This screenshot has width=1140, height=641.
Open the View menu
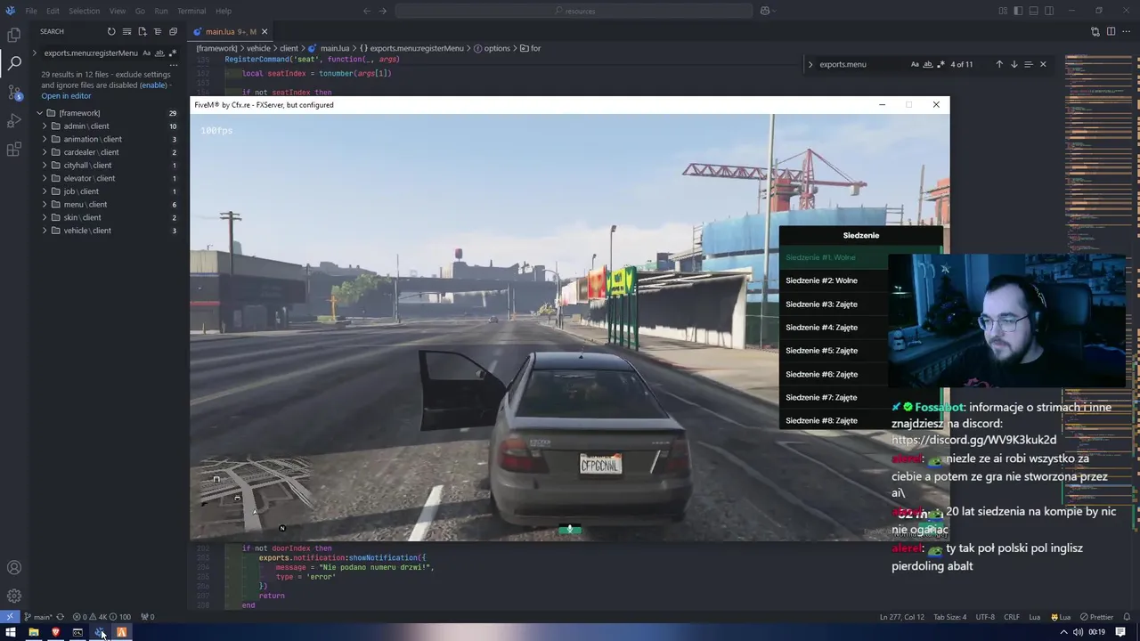pyautogui.click(x=117, y=11)
